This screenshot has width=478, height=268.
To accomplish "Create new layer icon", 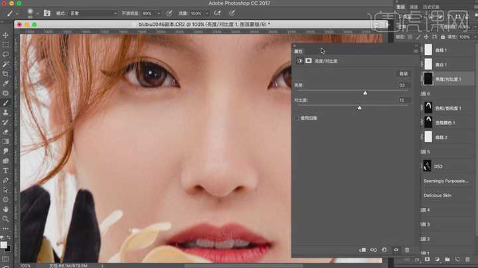I will click(457, 259).
